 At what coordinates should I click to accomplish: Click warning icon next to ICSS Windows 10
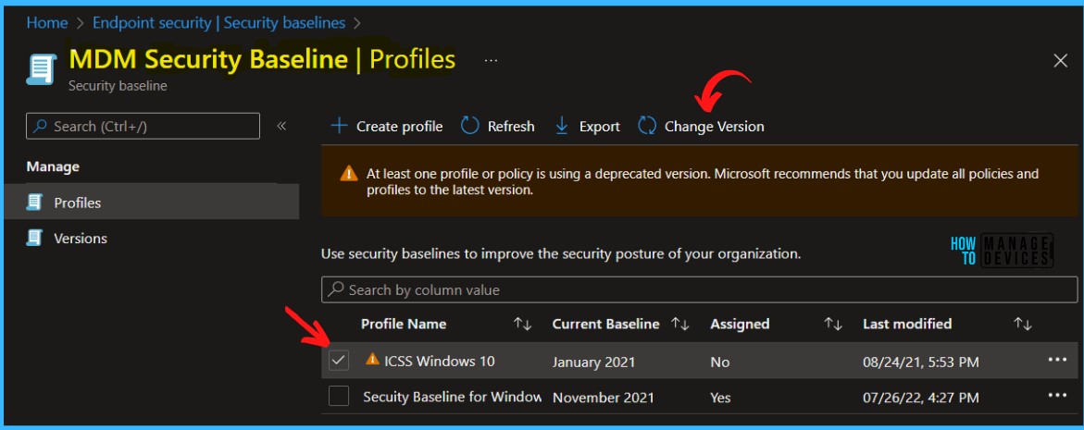(x=373, y=359)
